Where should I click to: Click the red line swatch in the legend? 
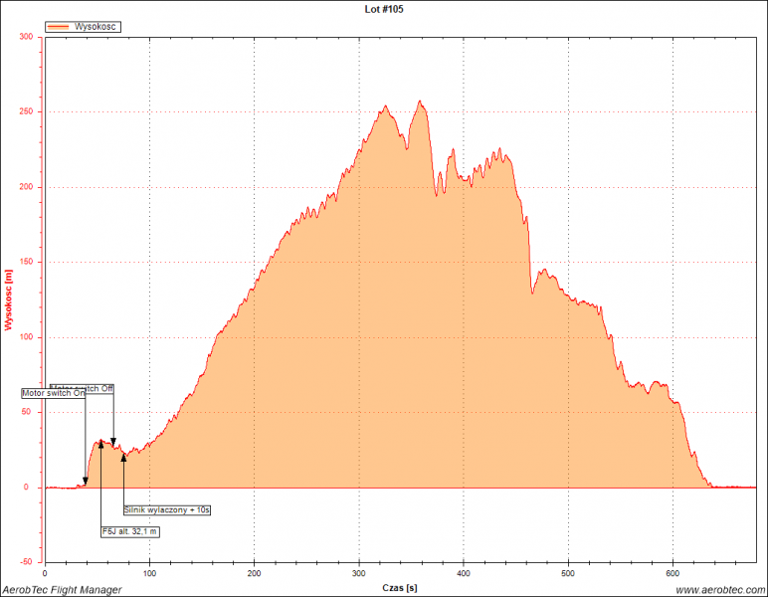(60, 27)
